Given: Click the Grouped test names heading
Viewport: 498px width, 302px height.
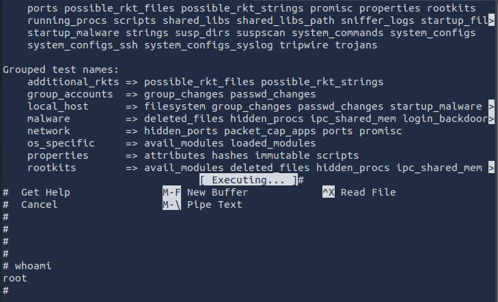Looking at the screenshot, I should point(61,70).
